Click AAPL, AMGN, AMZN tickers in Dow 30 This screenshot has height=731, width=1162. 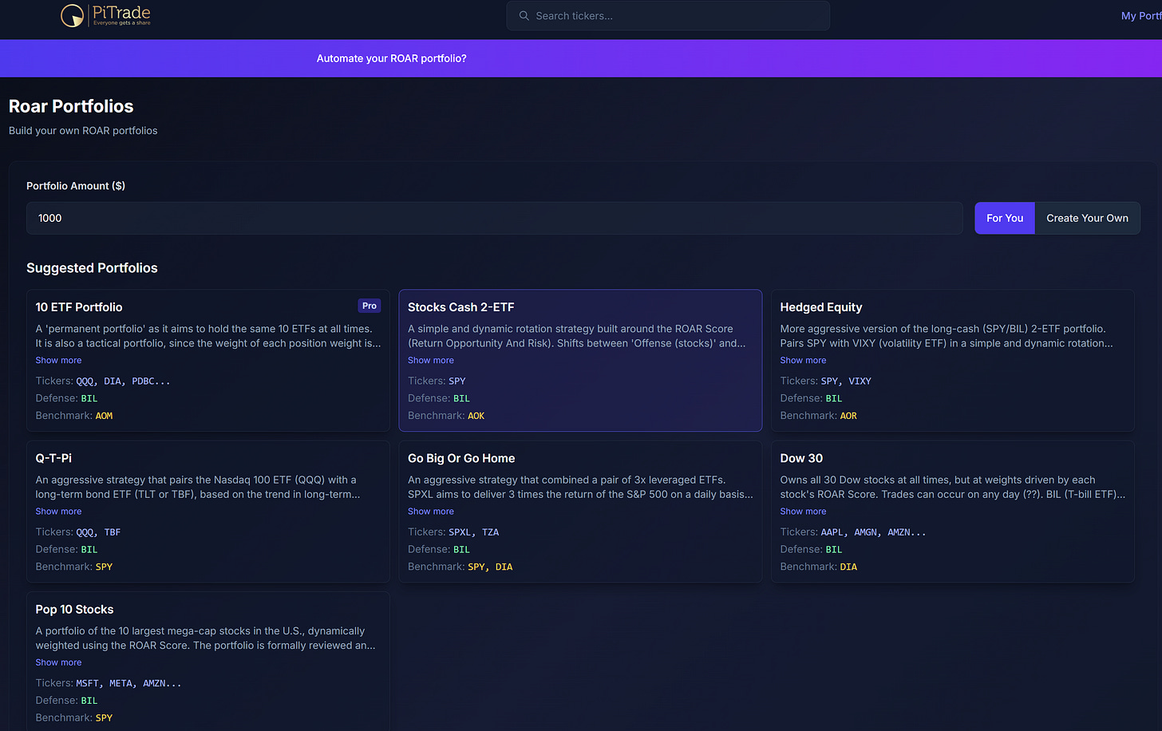tap(873, 532)
